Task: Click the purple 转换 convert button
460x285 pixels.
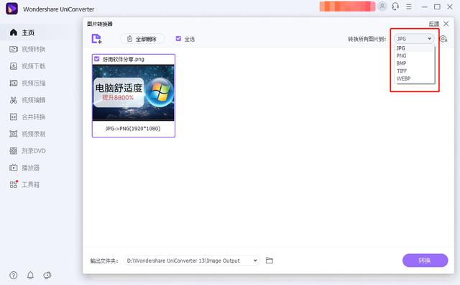Action: pos(425,261)
